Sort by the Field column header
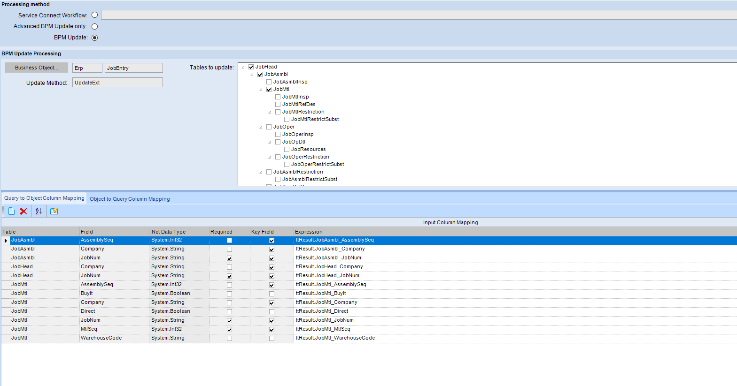Viewport: 737px width, 386px height. click(114, 232)
